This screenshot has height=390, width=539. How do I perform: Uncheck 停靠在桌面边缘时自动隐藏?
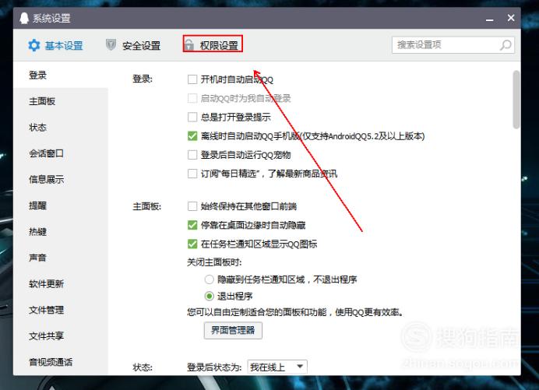[192, 225]
